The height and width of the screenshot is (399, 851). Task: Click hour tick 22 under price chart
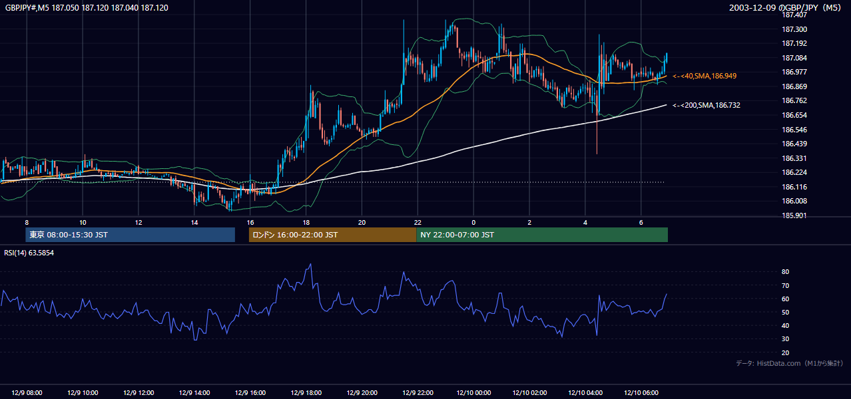pyautogui.click(x=418, y=222)
